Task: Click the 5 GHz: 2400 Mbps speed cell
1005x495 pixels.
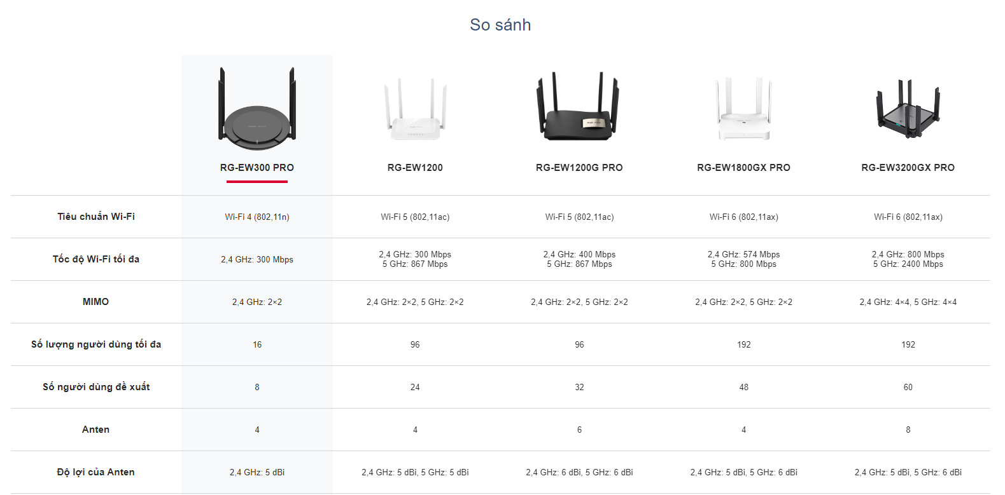Action: [x=908, y=264]
